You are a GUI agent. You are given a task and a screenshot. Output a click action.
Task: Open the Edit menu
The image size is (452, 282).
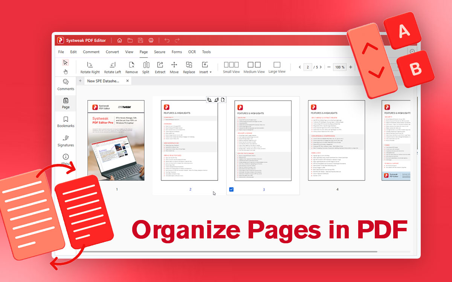73,52
